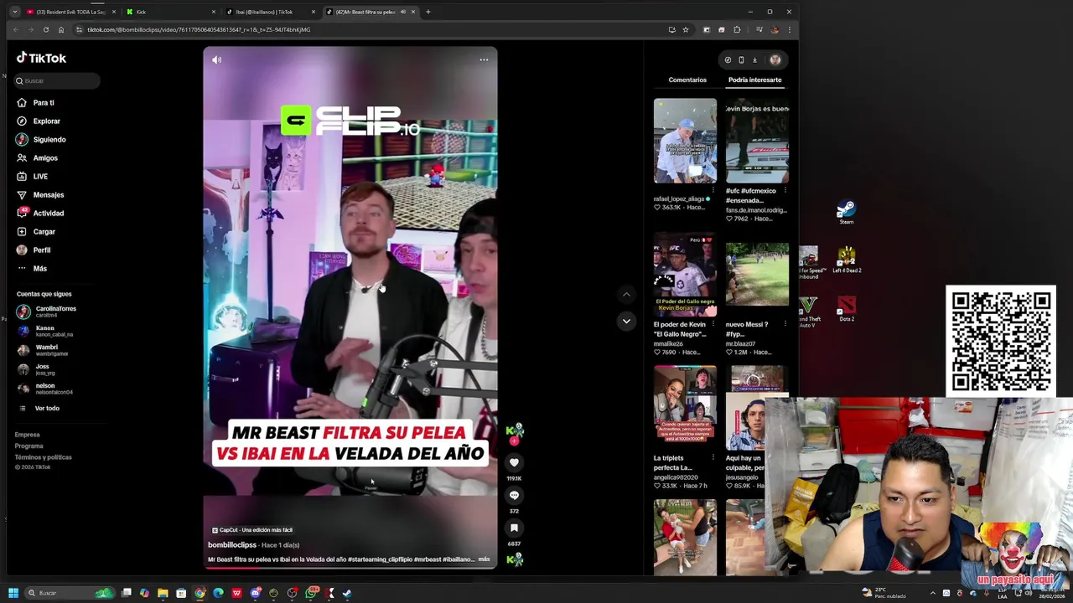
Task: Open nelson followed account
Action: coord(45,389)
